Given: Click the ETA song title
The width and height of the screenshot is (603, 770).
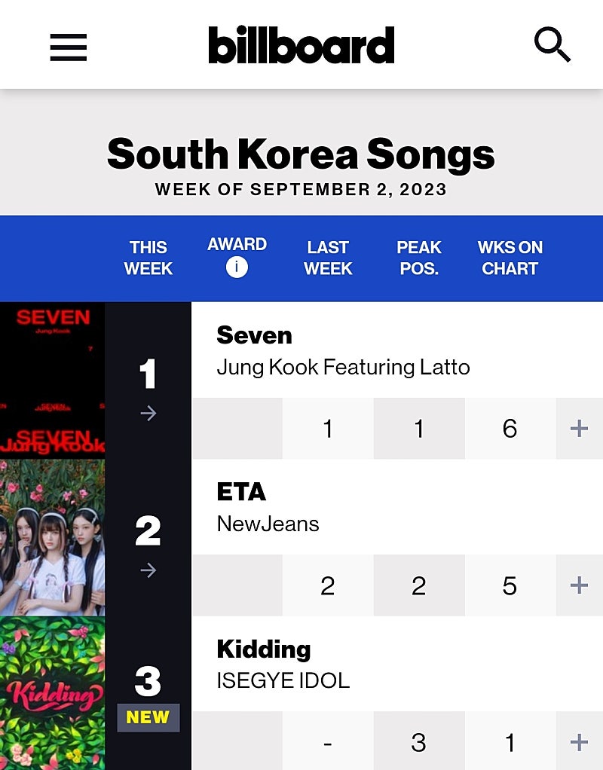Looking at the screenshot, I should [241, 492].
